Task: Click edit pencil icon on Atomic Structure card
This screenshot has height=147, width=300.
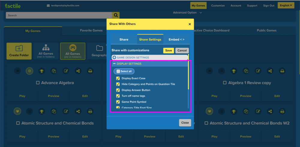Action: tap(66, 111)
